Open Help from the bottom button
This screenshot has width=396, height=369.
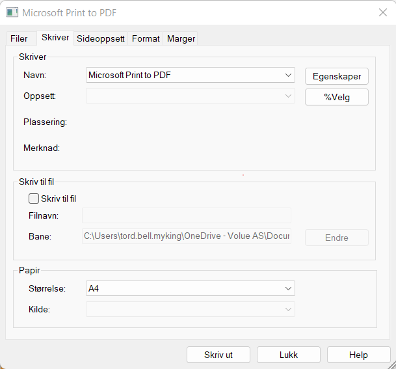pyautogui.click(x=358, y=355)
